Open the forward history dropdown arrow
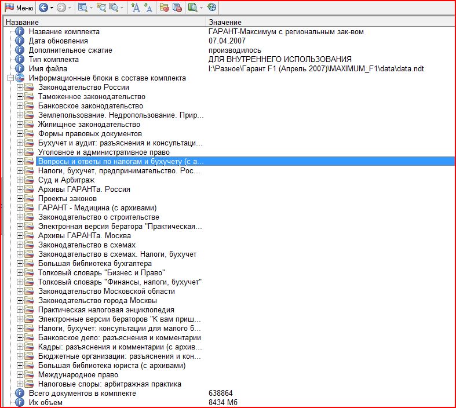 (x=70, y=8)
